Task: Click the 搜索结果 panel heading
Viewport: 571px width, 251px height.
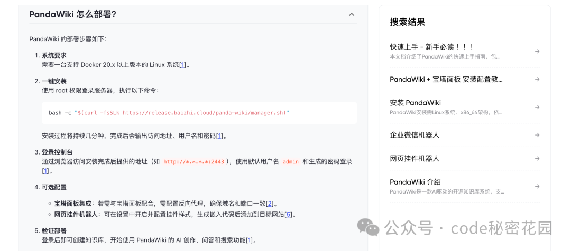Action: pyautogui.click(x=408, y=22)
